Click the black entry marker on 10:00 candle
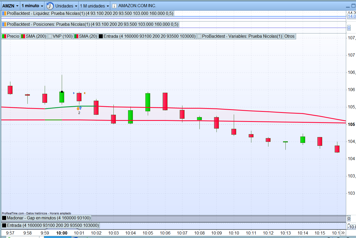Image resolution: width=356 pixels, height=238 pixels. click(x=62, y=92)
